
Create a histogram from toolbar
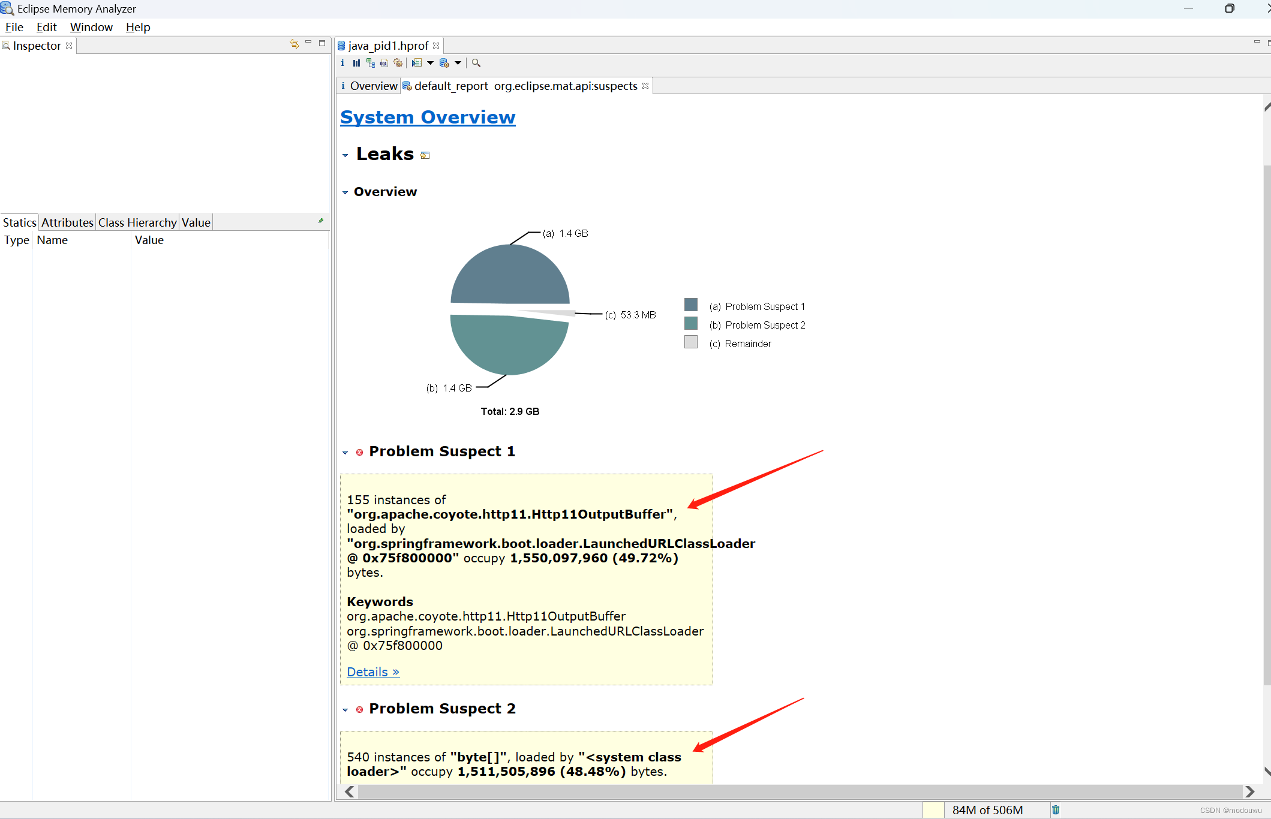[356, 63]
